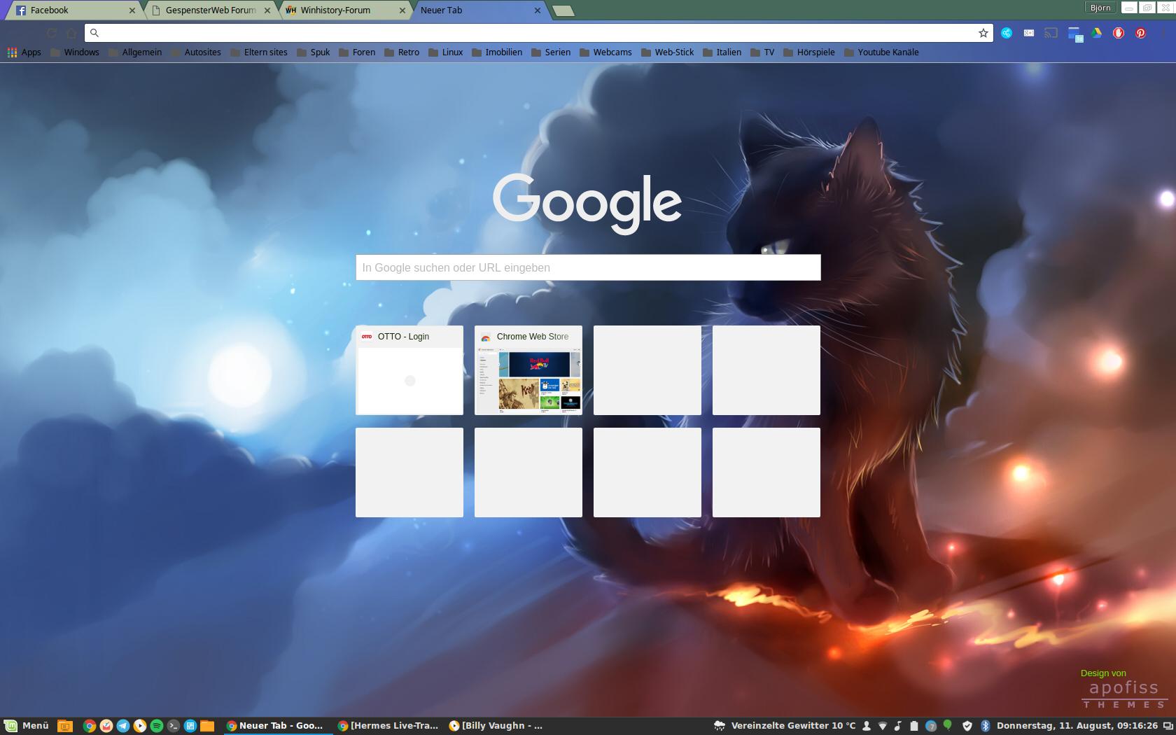Open the Google Drive extension

1096,33
